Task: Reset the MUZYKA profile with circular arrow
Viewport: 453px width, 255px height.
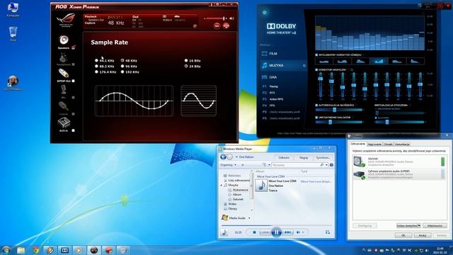Action: (x=304, y=66)
